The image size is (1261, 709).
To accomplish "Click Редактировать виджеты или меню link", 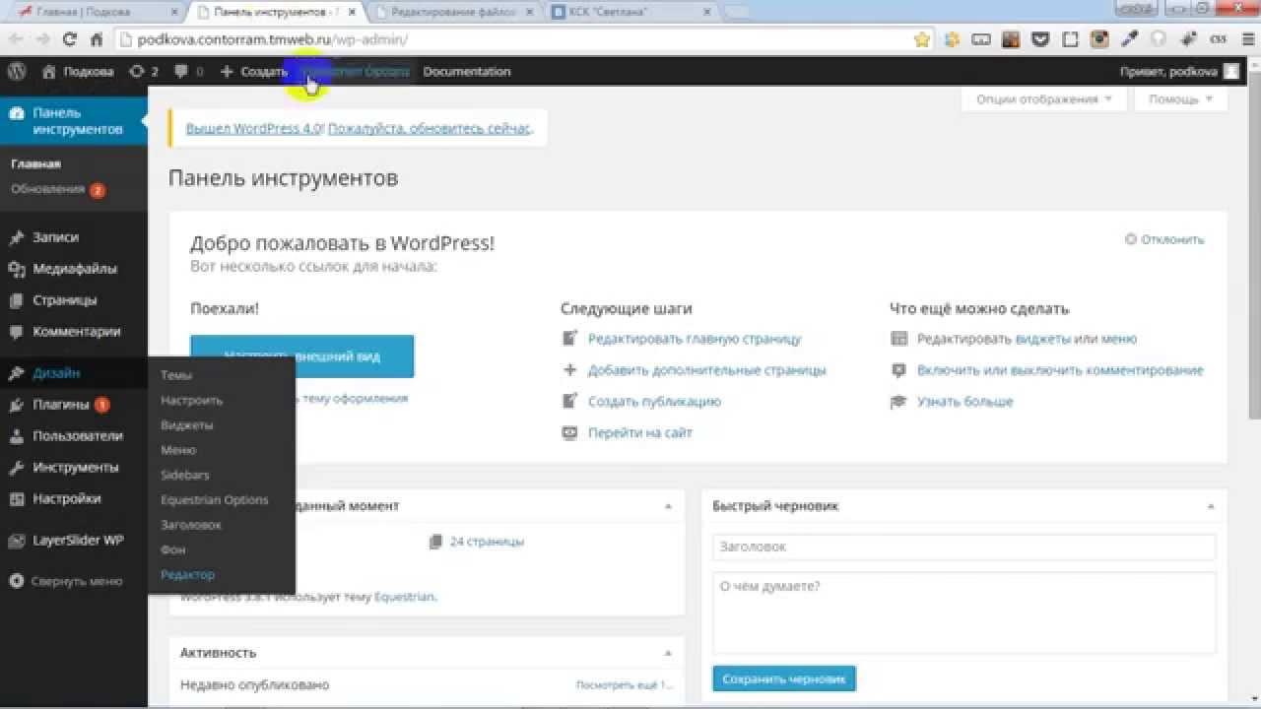I will tap(1027, 339).
